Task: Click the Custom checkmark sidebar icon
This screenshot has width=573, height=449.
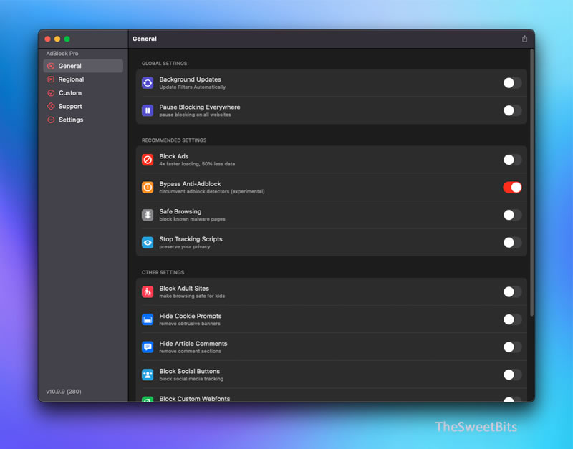Action: pos(51,93)
